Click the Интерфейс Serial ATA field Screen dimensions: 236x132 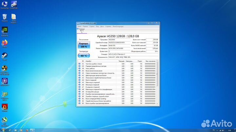[x=119, y=45]
